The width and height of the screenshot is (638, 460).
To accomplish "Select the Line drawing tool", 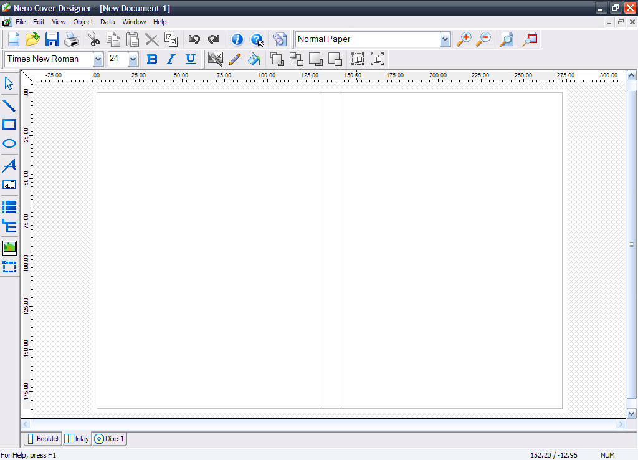I will tap(9, 105).
